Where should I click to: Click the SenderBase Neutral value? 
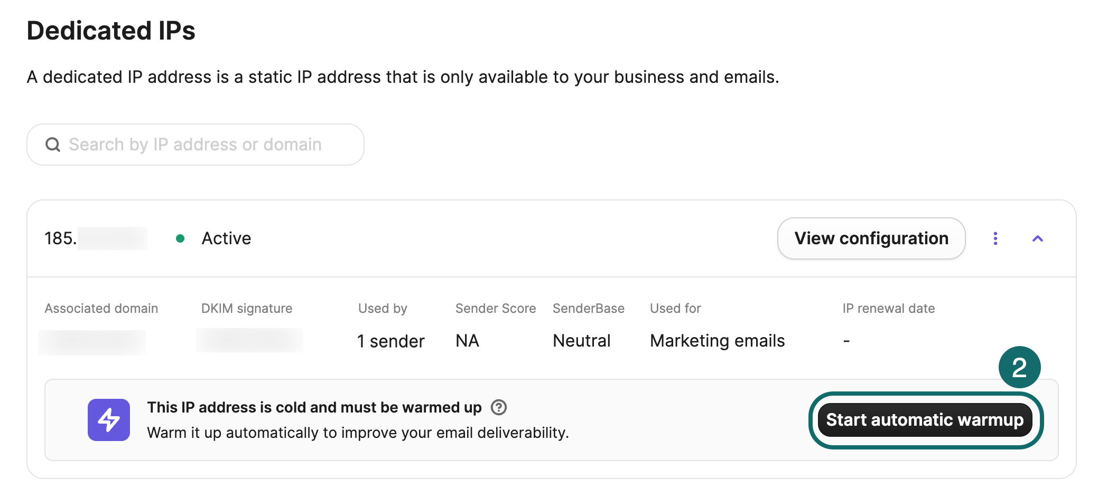581,341
